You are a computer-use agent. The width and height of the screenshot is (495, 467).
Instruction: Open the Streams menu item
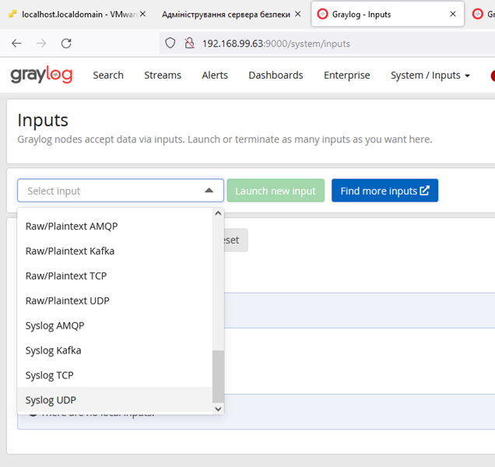coord(163,75)
